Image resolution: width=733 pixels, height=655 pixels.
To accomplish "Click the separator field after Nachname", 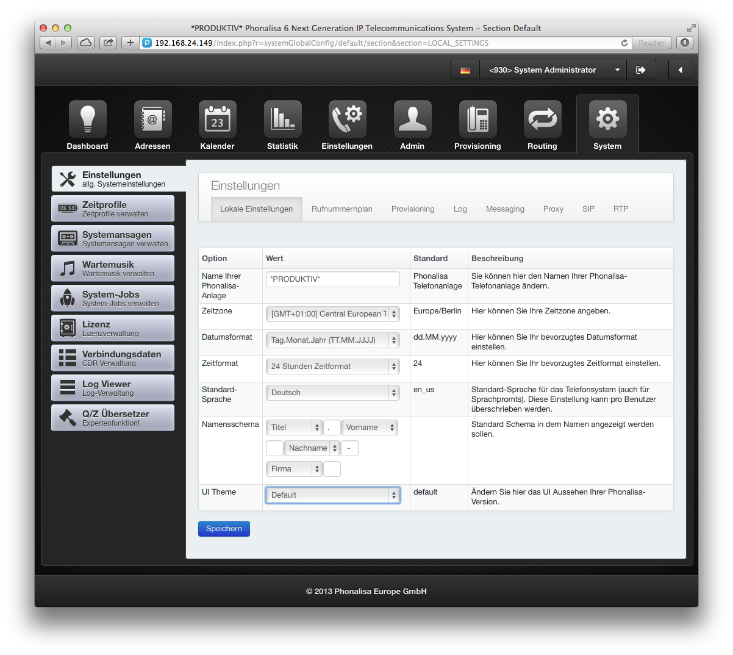I will pos(349,448).
